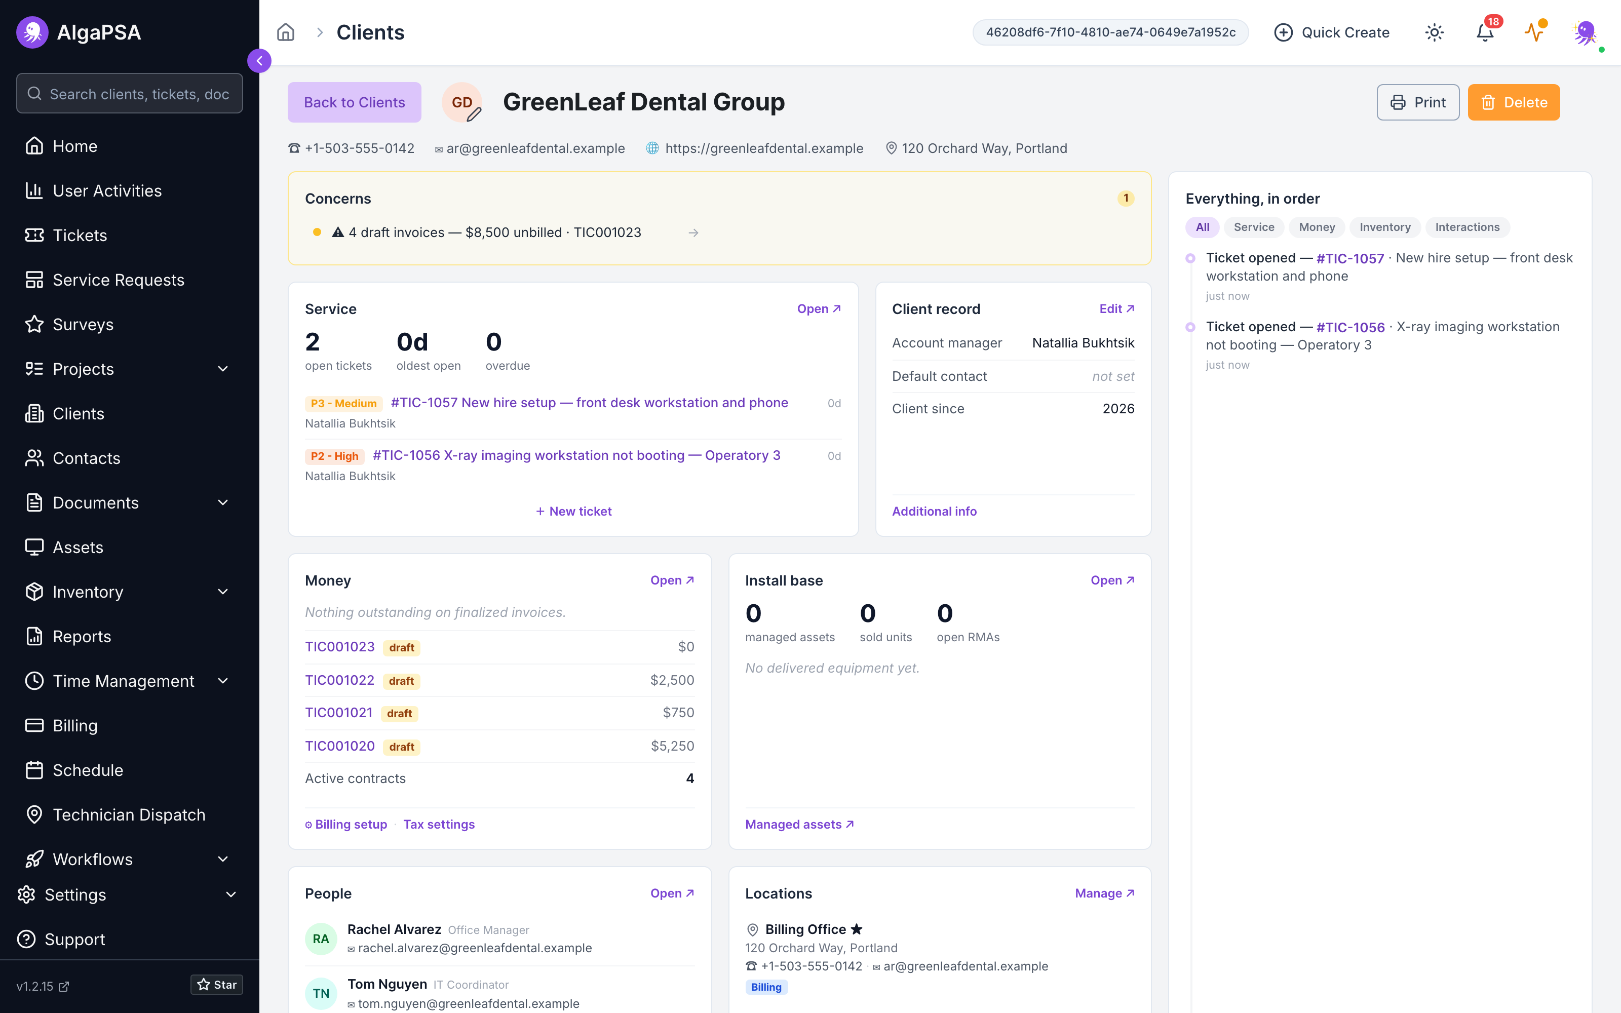Open the user avatar menu

point(1586,32)
